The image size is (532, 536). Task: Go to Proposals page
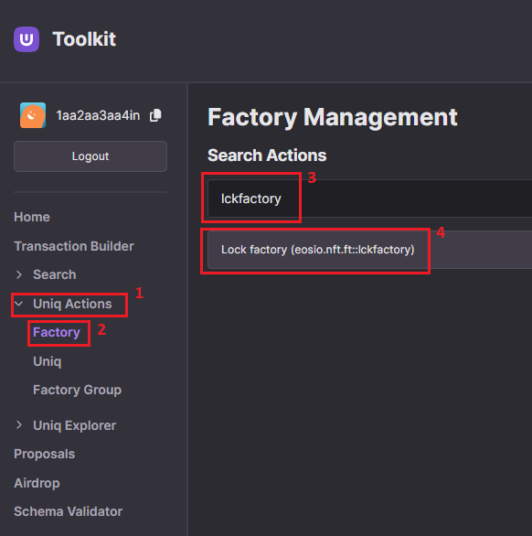(x=44, y=454)
